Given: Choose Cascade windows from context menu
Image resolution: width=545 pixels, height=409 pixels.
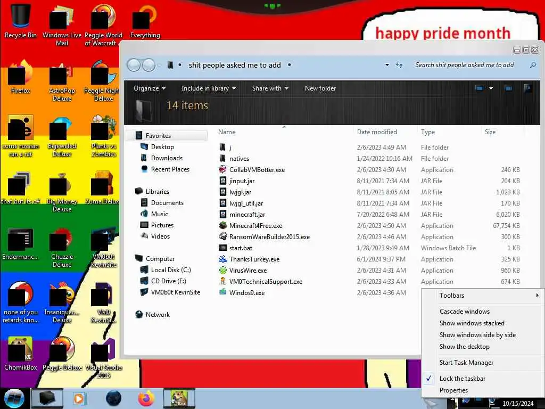Looking at the screenshot, I should [x=464, y=311].
